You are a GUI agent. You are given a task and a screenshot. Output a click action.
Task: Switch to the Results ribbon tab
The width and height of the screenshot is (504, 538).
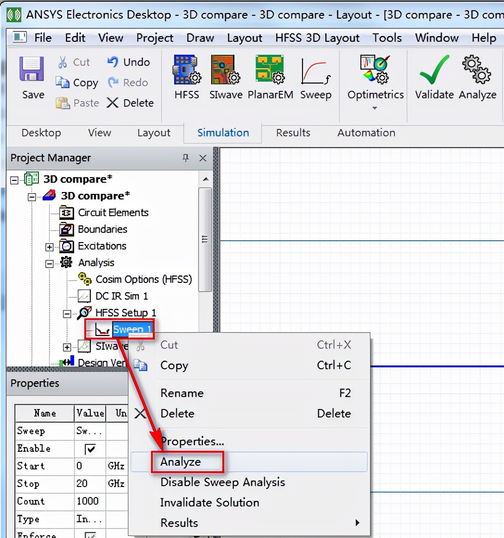[x=293, y=133]
